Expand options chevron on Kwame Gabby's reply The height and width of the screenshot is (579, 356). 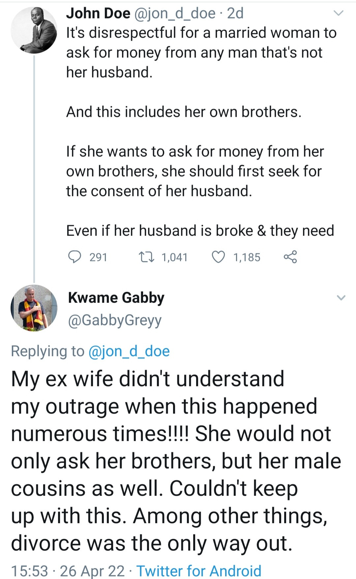point(341,298)
